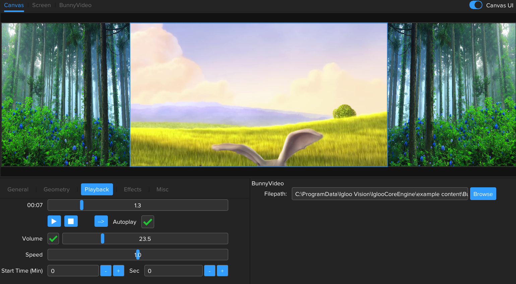The width and height of the screenshot is (516, 284).
Task: Open the General settings tab
Action: click(x=18, y=189)
